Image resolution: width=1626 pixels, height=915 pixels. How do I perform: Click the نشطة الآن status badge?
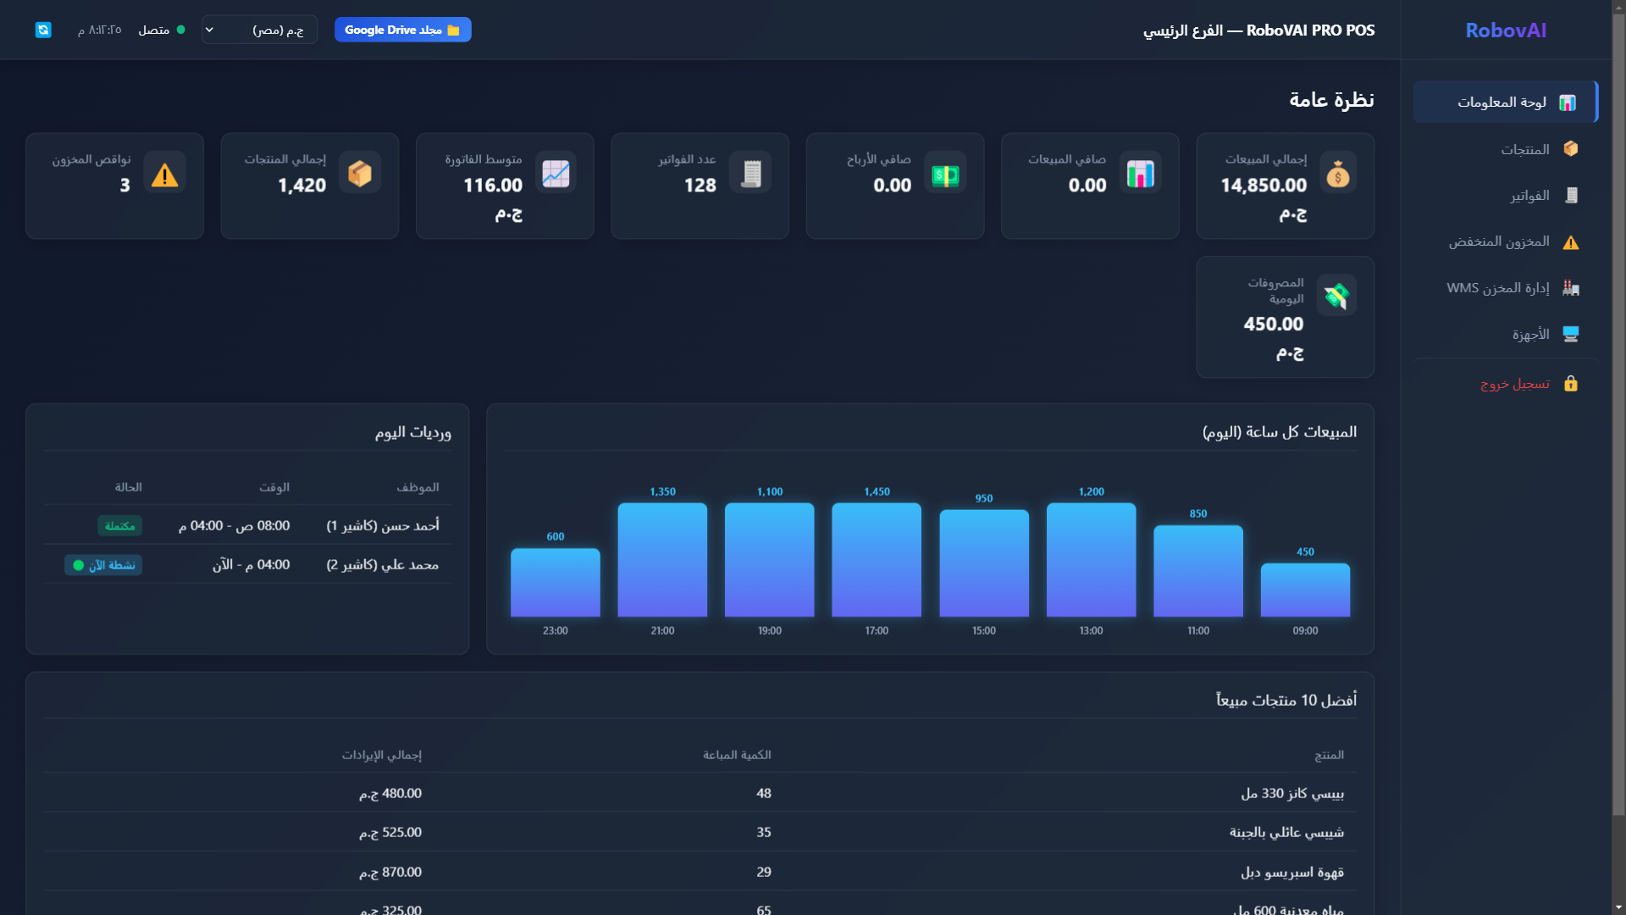click(103, 565)
